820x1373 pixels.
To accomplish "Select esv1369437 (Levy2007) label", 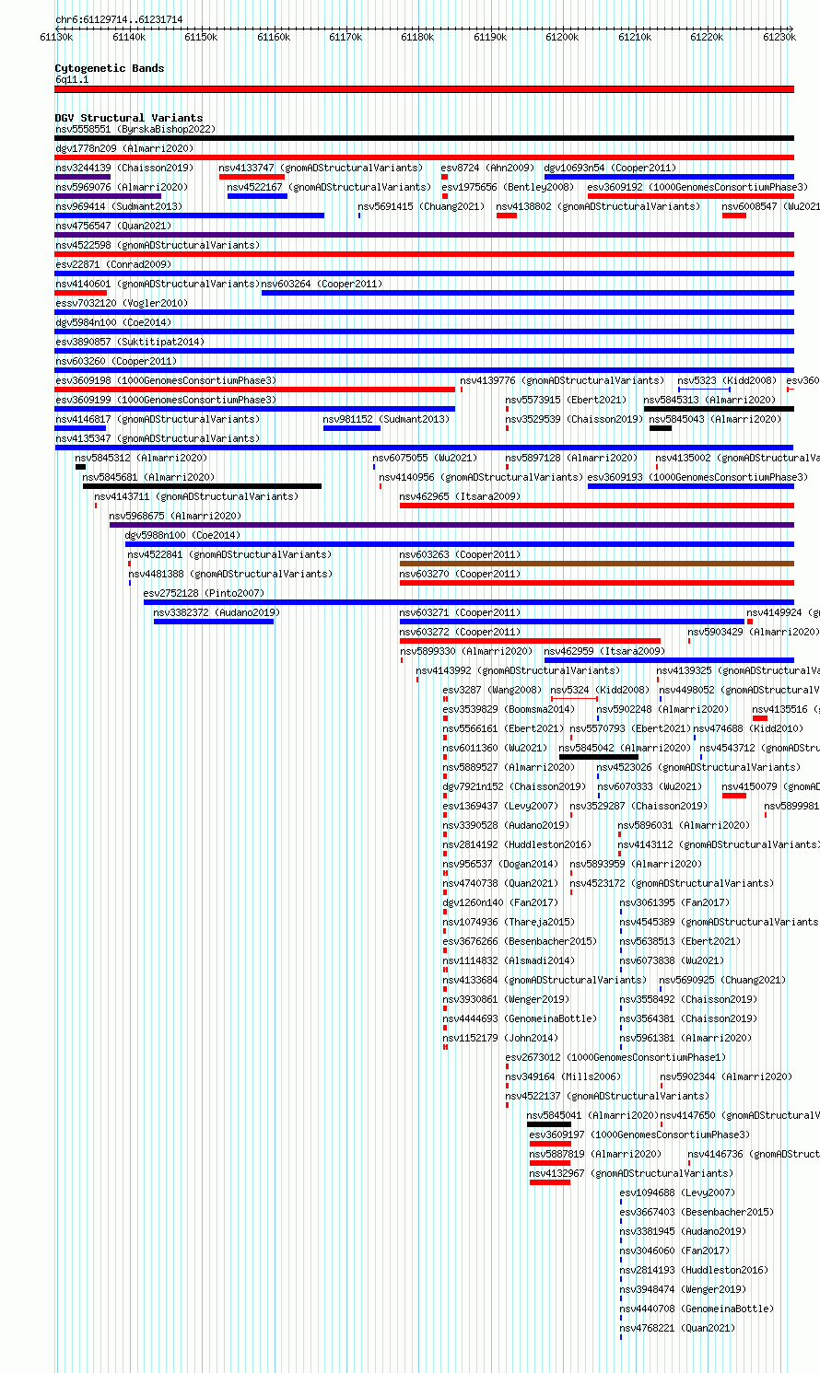I will coord(501,807).
